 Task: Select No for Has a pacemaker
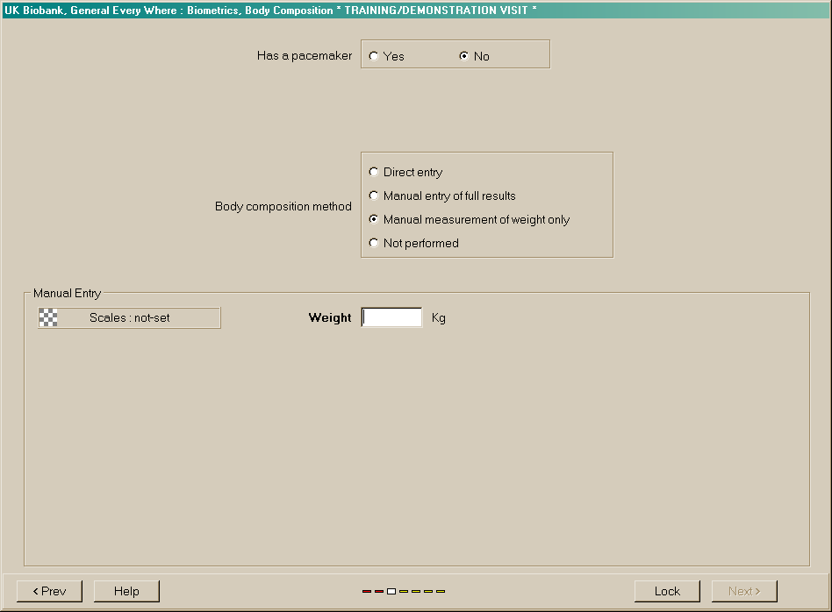[x=464, y=56]
